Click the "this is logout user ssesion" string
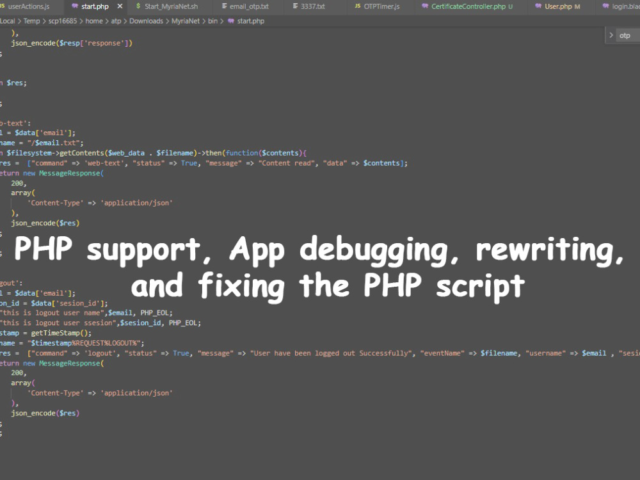The image size is (640, 480). tap(58, 323)
